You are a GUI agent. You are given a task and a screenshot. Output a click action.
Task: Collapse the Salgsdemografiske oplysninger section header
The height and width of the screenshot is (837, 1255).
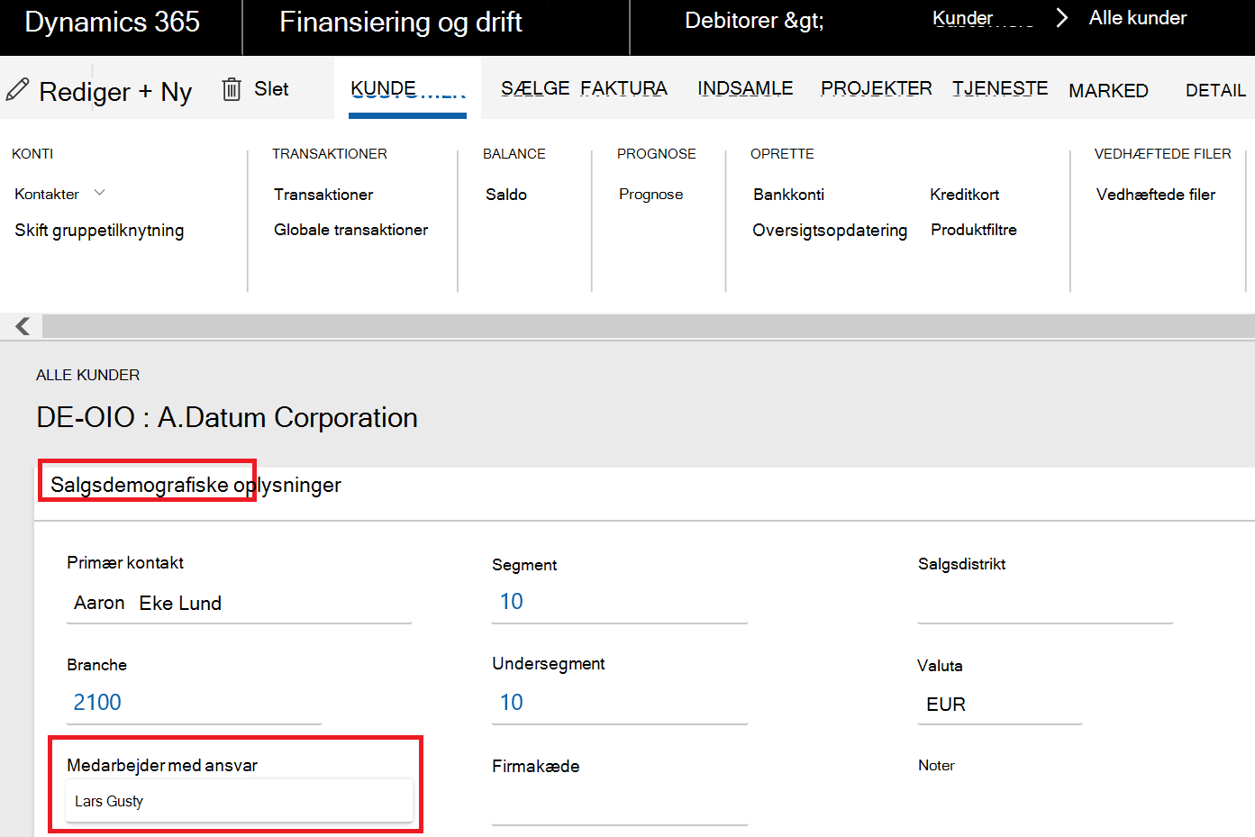(x=196, y=485)
